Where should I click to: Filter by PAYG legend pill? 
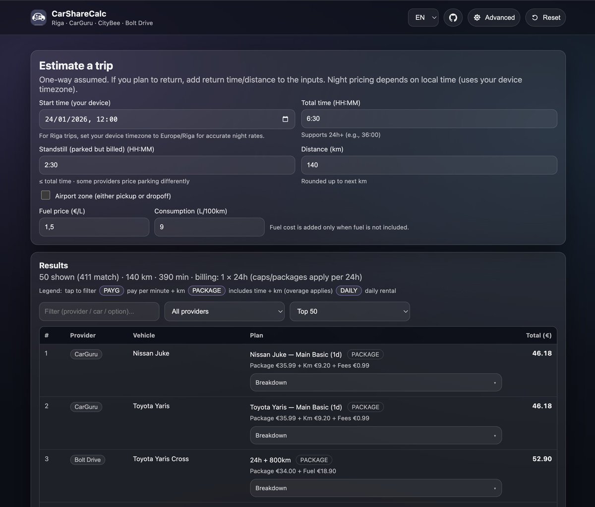pyautogui.click(x=112, y=291)
